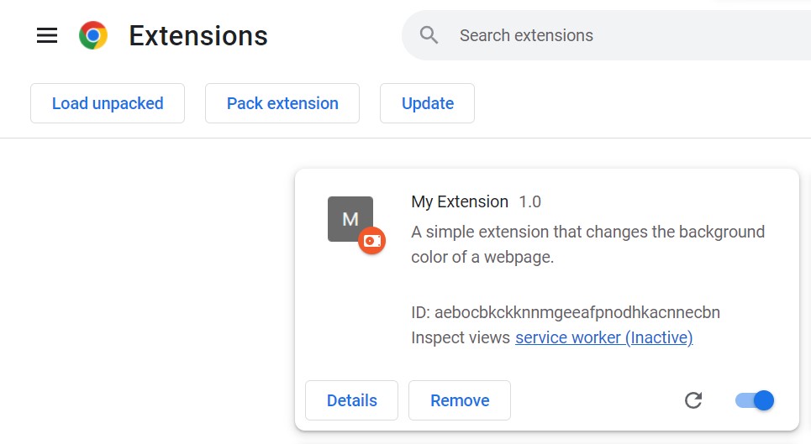The image size is (811, 444).
Task: Click the extension ID text
Action: pyautogui.click(x=566, y=312)
